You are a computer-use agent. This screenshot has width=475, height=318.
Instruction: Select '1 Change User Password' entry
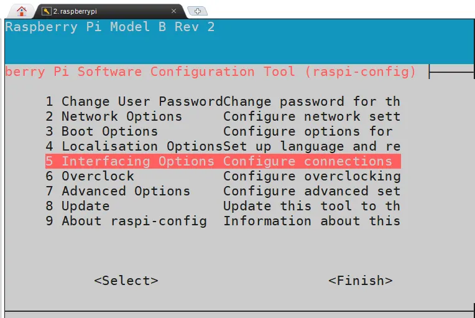(134, 101)
